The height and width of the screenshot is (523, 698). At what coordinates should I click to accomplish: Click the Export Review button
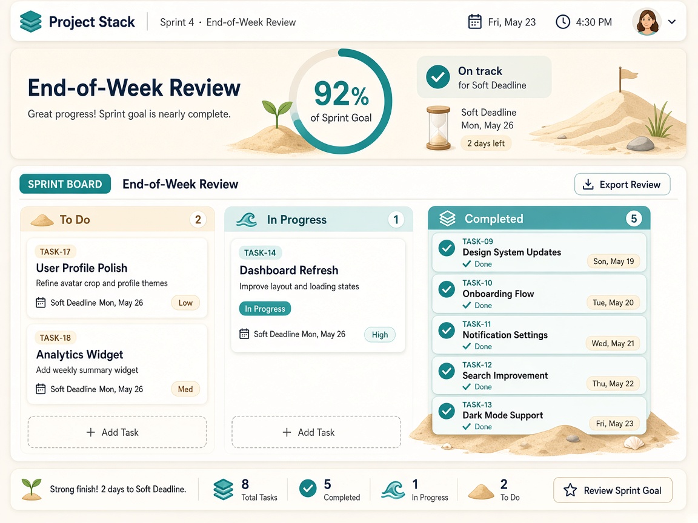(622, 184)
